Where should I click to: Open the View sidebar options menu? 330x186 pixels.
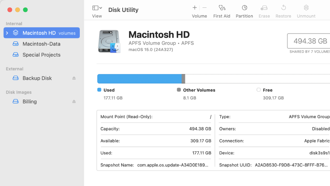(x=97, y=8)
